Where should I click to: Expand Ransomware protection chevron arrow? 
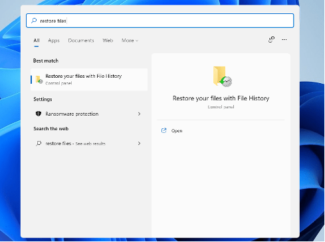click(139, 114)
